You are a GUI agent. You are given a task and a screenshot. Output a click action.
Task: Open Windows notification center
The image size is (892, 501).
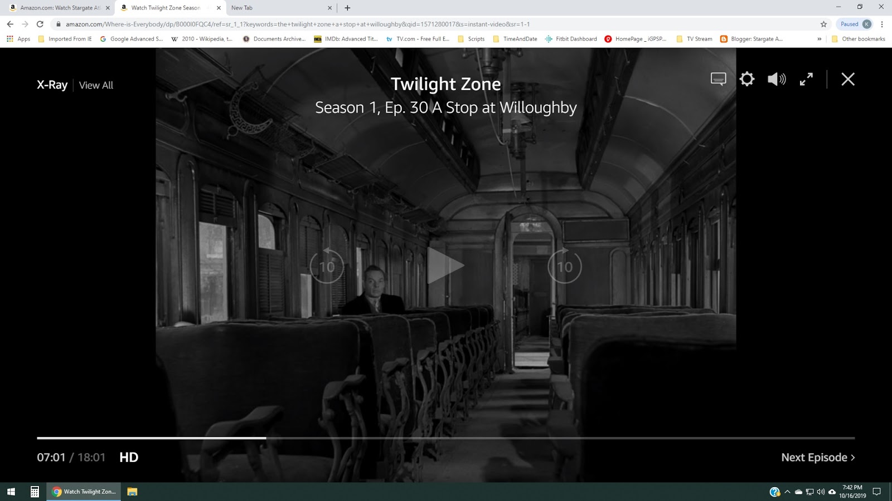point(876,492)
